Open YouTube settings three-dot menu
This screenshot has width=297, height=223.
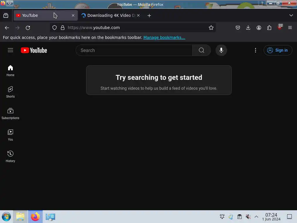point(255,50)
